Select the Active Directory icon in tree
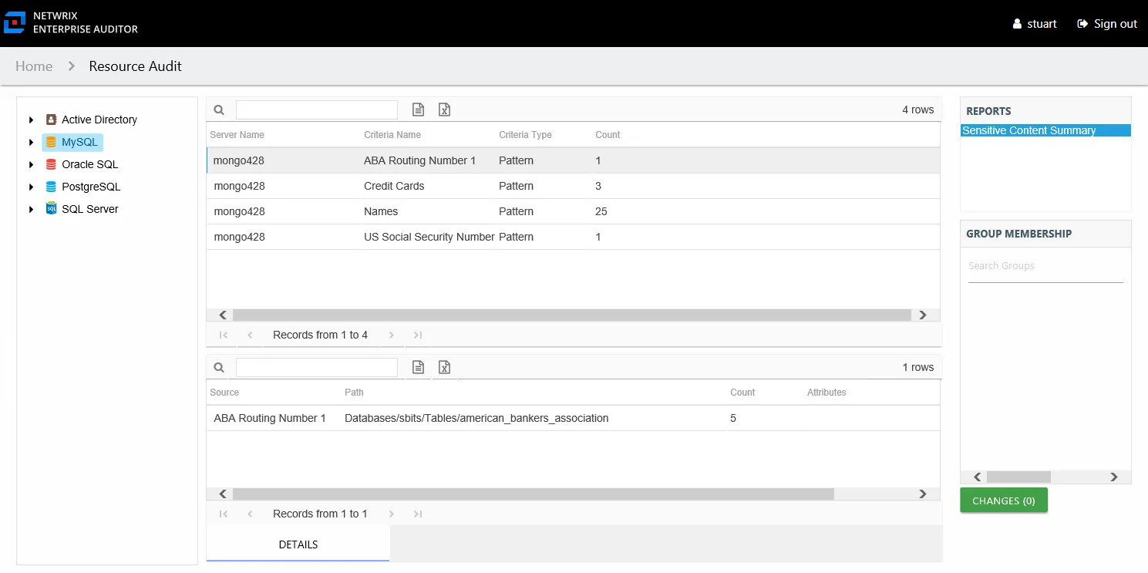 [x=51, y=120]
